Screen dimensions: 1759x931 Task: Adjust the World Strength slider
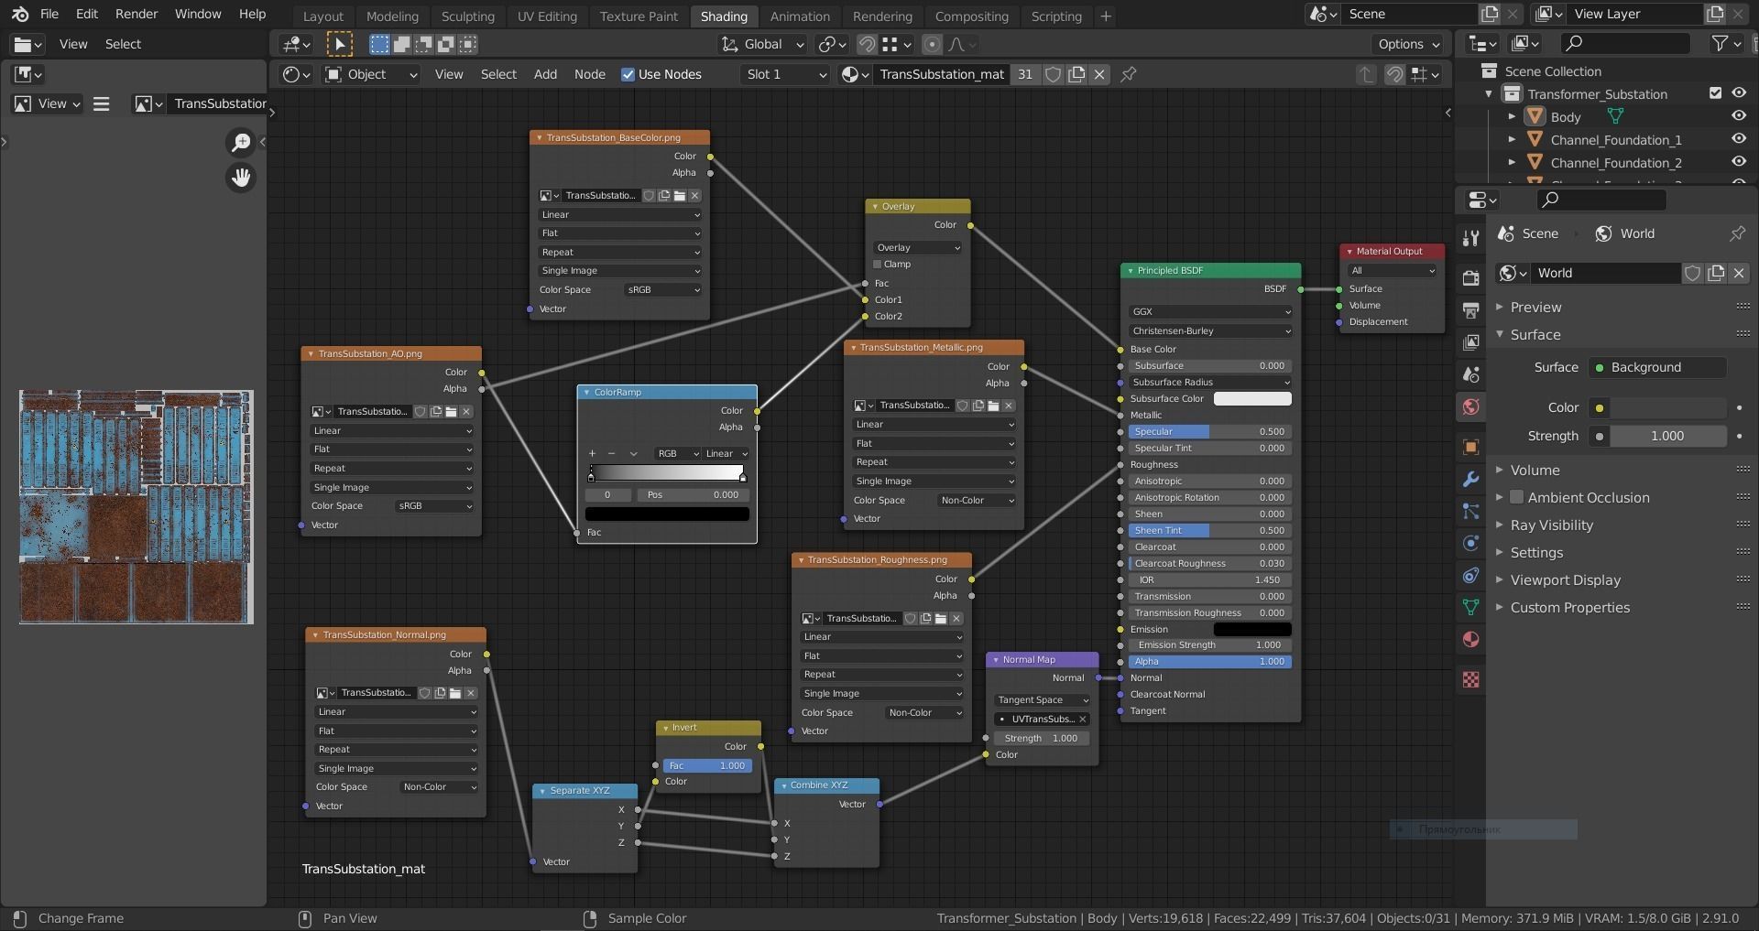[1667, 436]
